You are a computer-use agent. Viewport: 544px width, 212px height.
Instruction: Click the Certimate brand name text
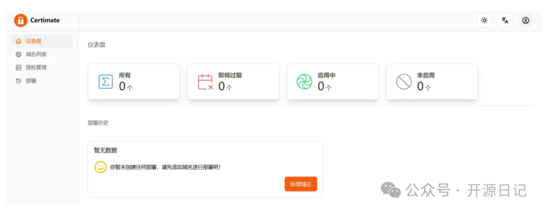pyautogui.click(x=45, y=21)
